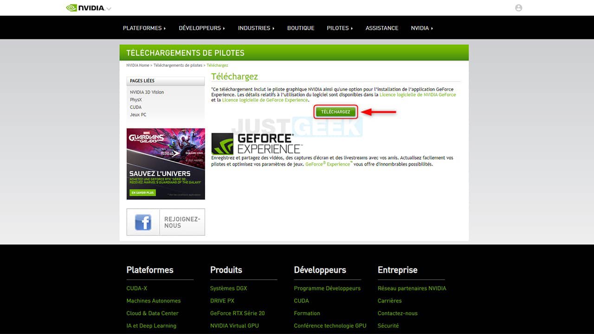Click the Entreprise footer heading
The image size is (594, 334).
(398, 270)
